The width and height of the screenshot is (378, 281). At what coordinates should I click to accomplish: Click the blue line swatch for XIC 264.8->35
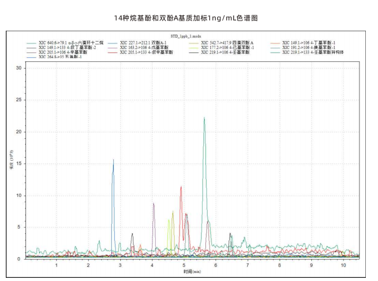coord(31,57)
